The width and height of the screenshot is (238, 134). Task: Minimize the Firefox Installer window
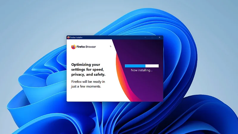pos(145,38)
